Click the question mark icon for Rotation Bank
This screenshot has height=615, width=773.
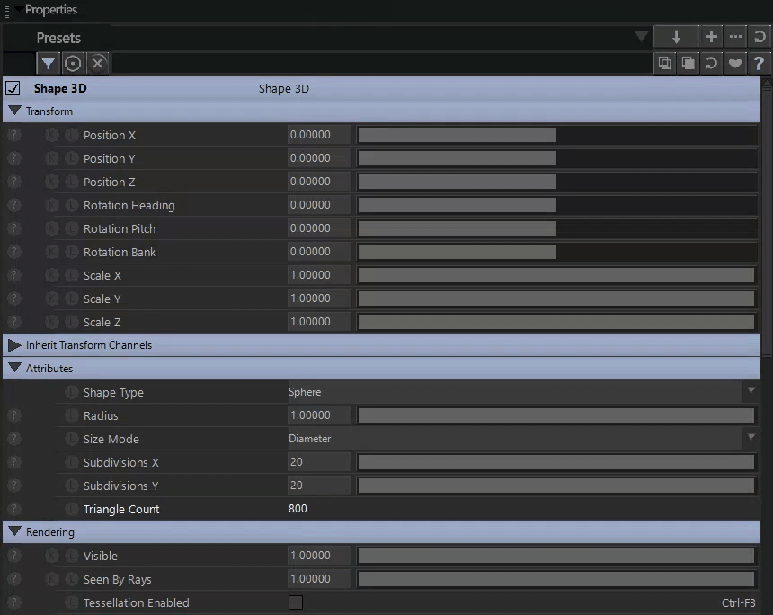[x=13, y=252]
